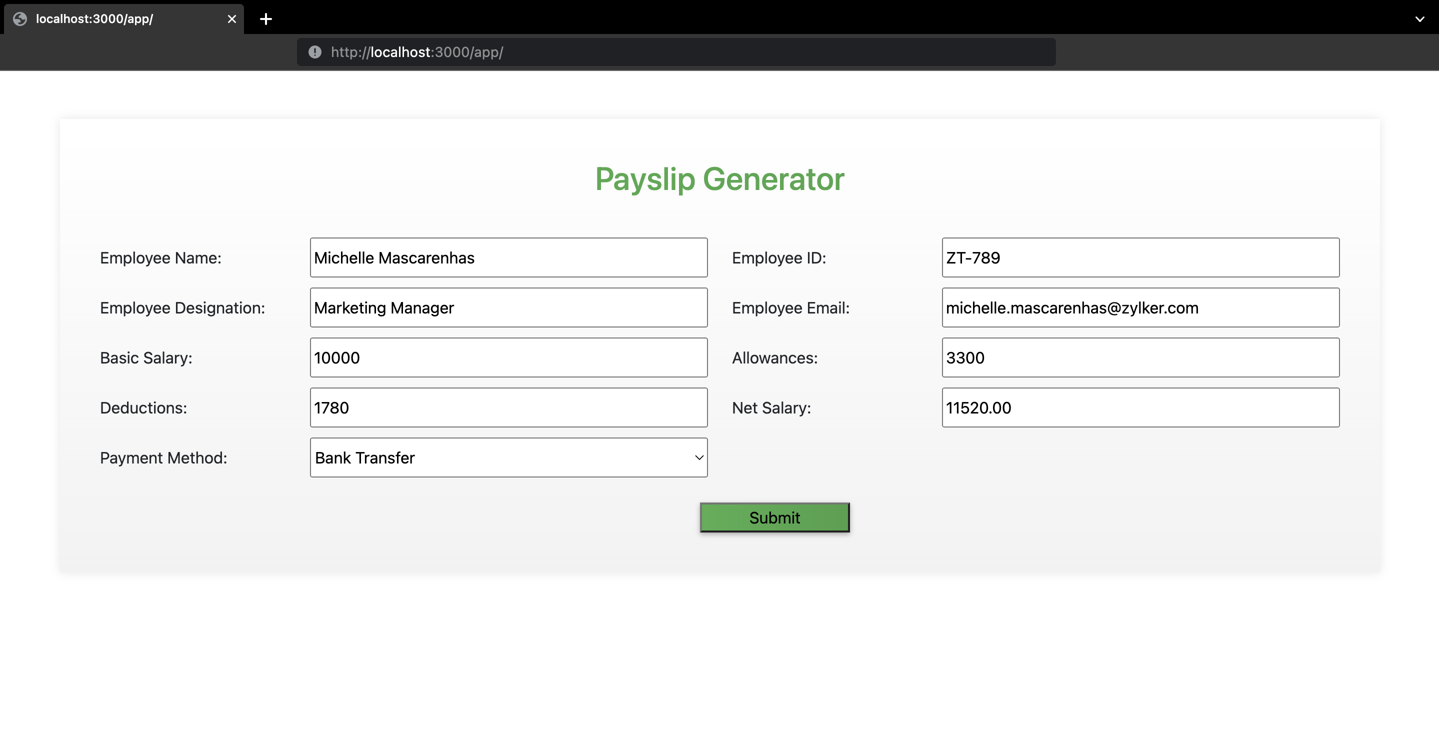Select Bank Transfer payment option
Screen dimensions: 1439x733
tap(508, 457)
